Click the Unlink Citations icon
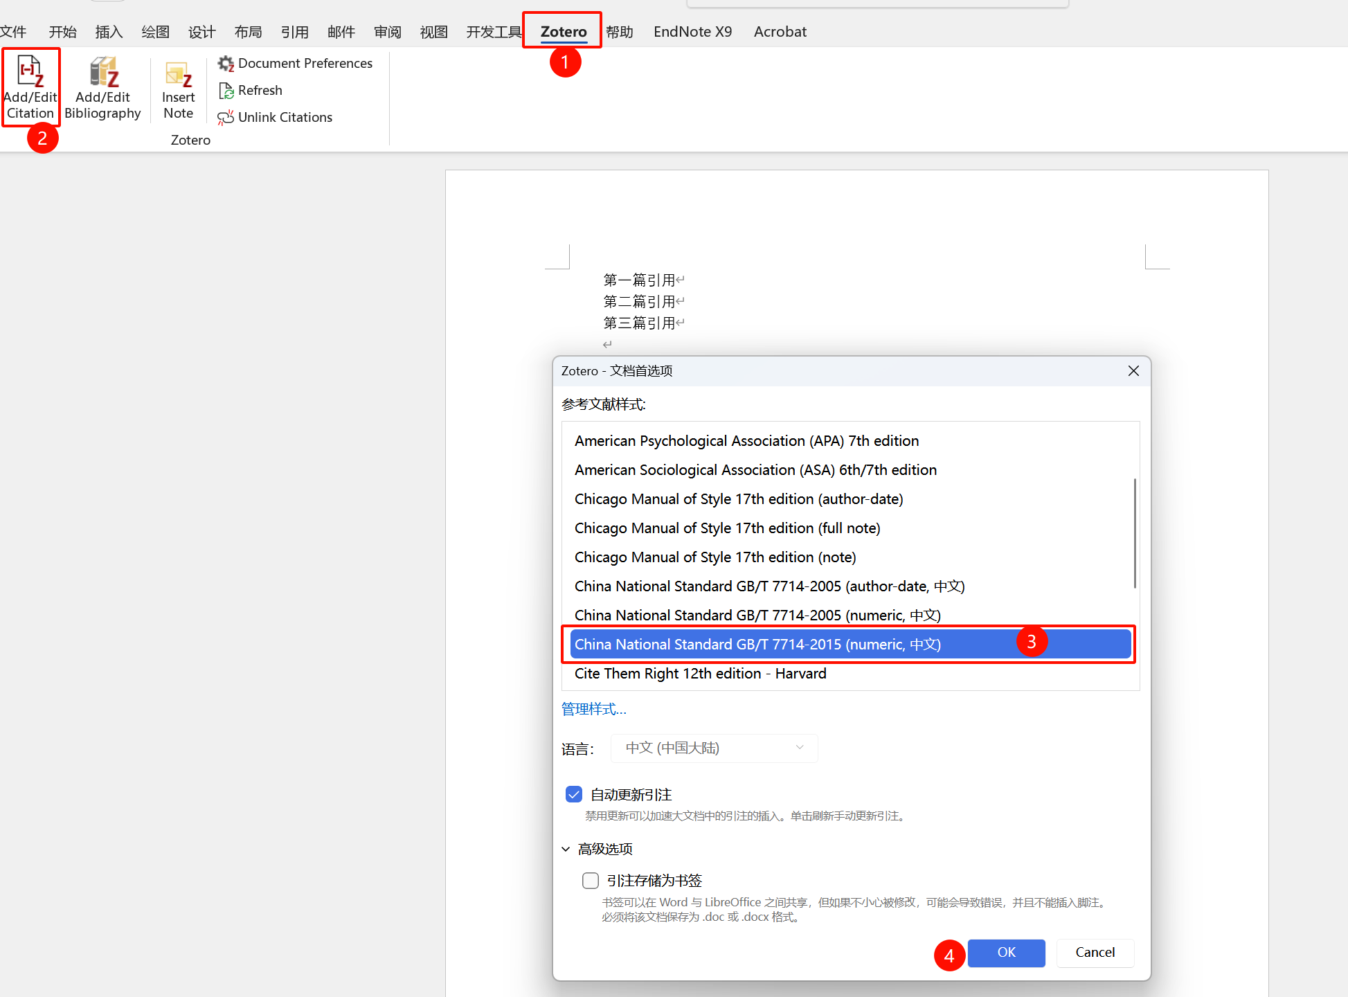Viewport: 1348px width, 997px height. coord(226,118)
